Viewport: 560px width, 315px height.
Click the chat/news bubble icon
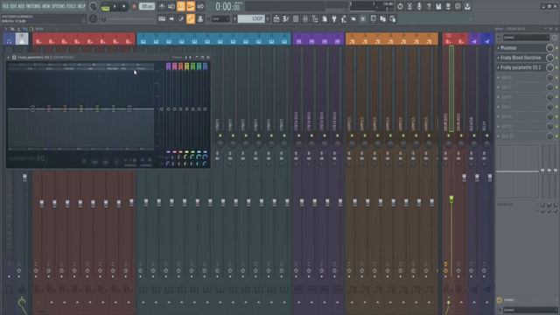tap(458, 6)
